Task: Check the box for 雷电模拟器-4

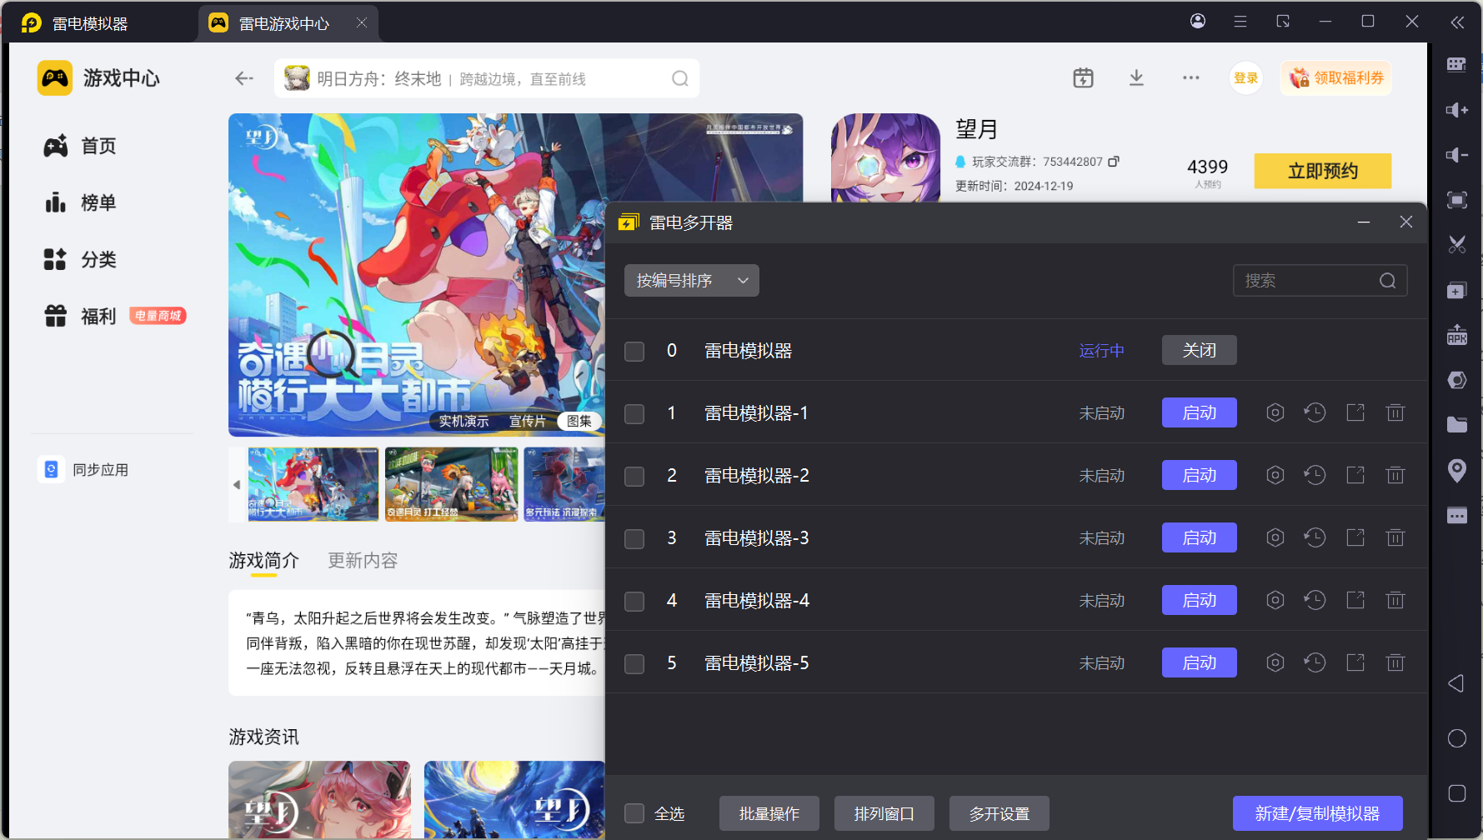Action: click(x=634, y=601)
